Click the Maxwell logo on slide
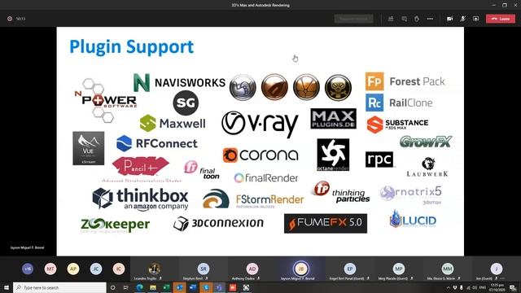The height and width of the screenshot is (293, 521). click(173, 123)
